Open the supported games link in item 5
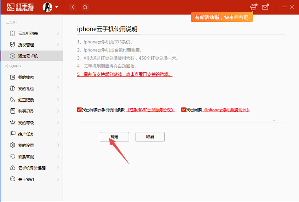Viewport: 299px width, 202px height. coord(125,74)
